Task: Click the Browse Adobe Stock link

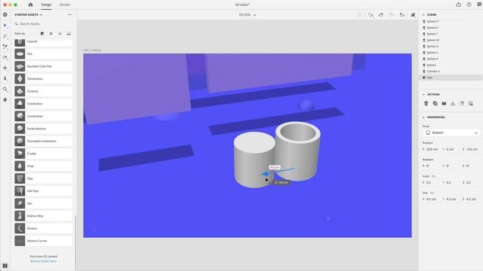Action: tap(44, 261)
